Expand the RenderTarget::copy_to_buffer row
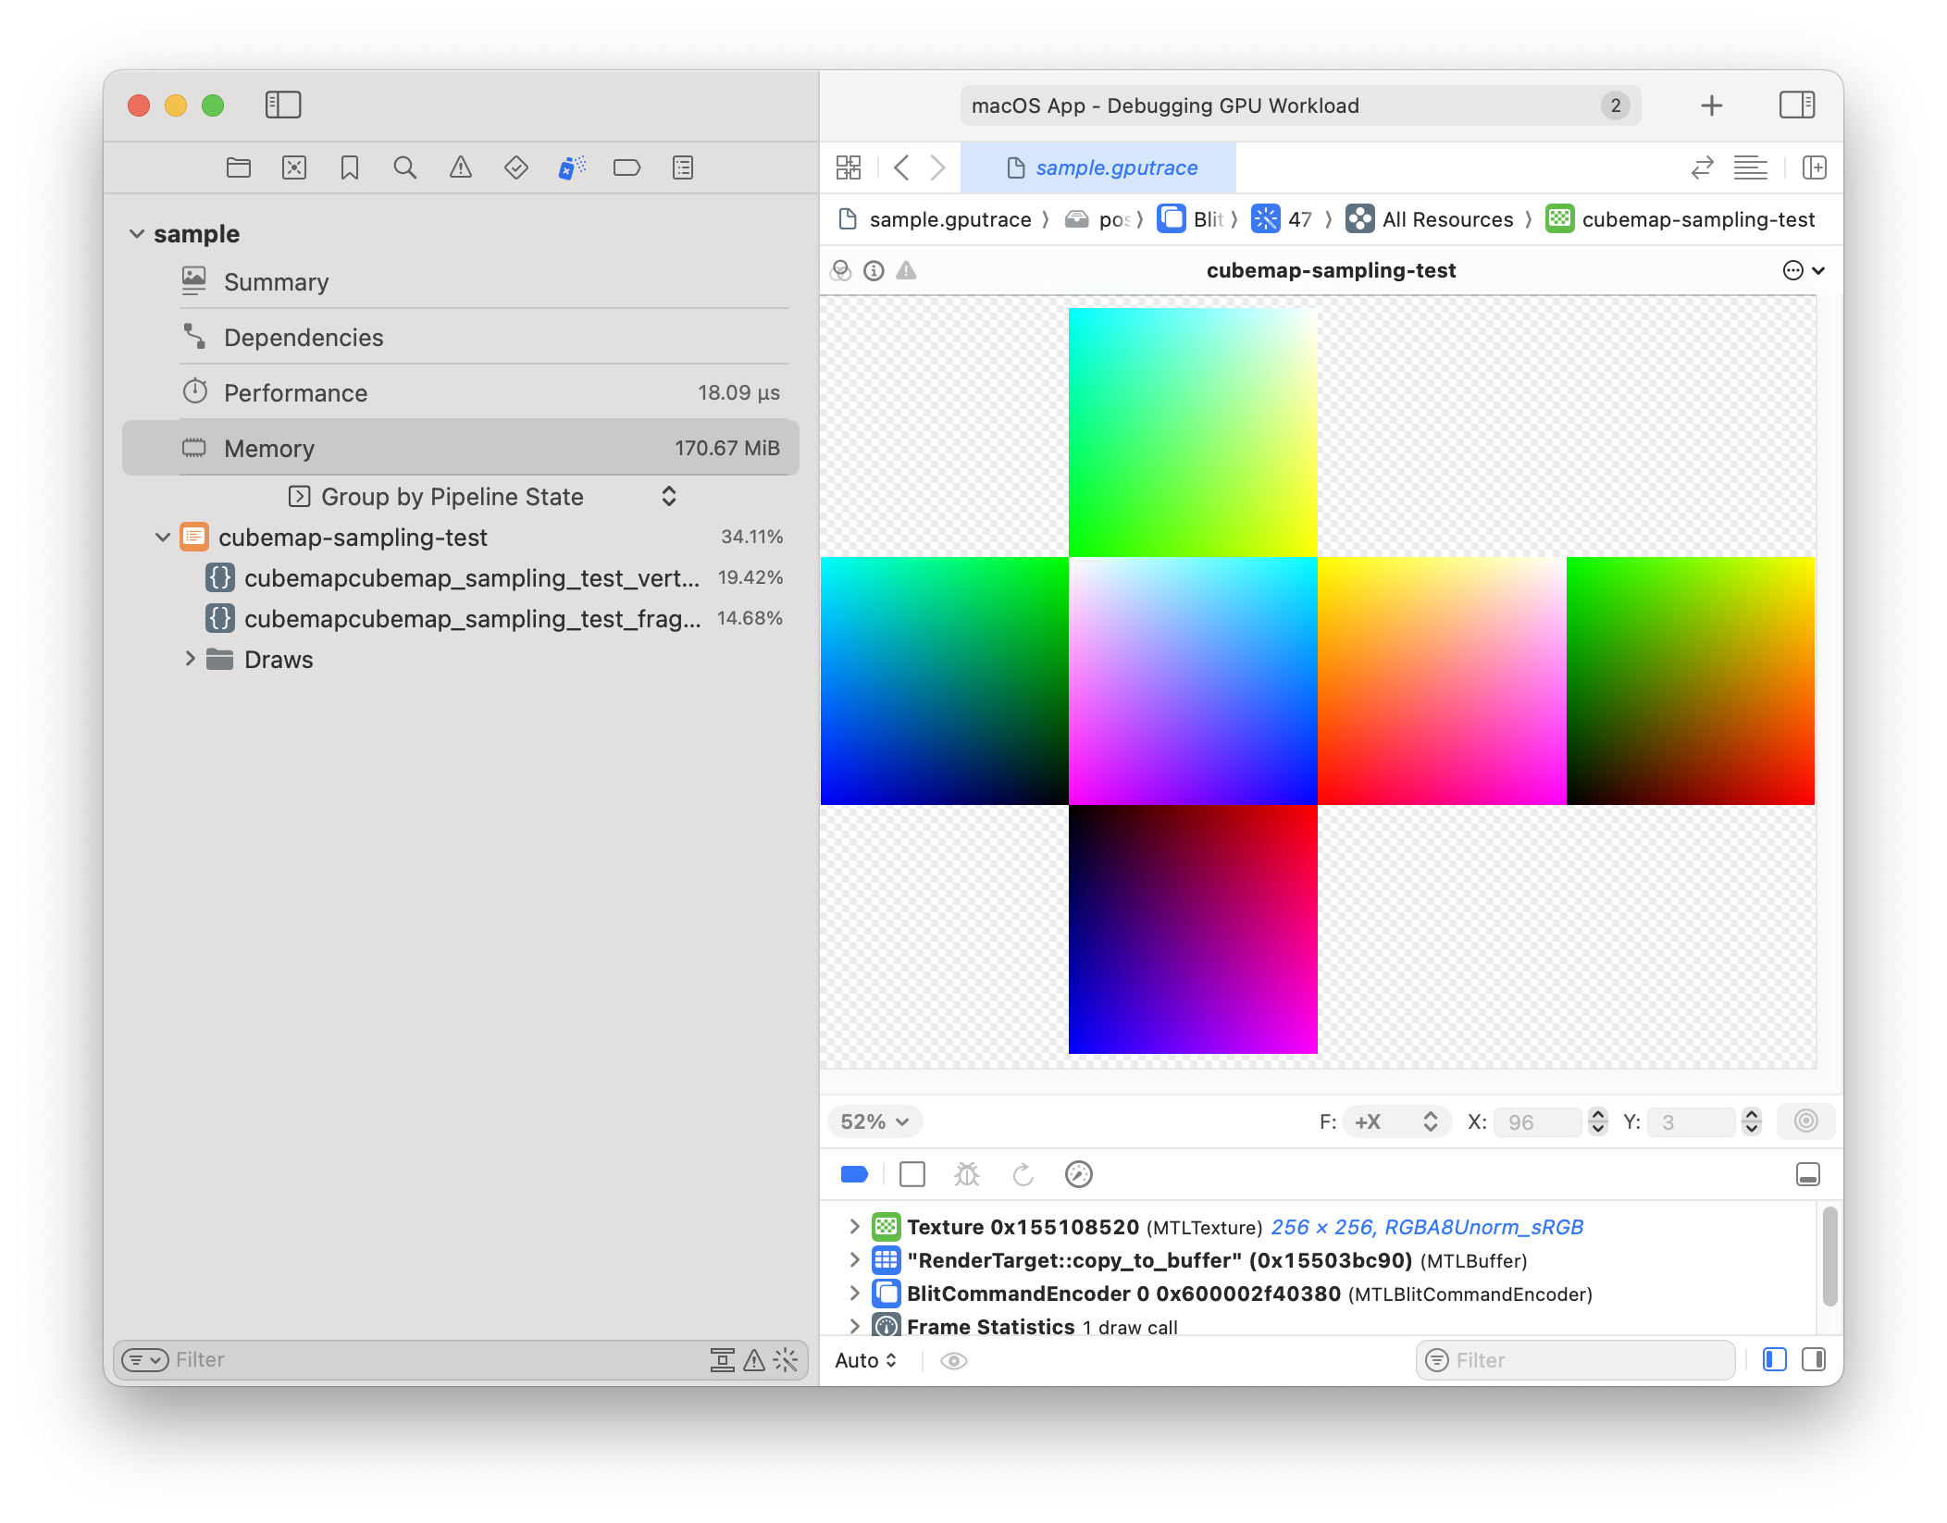 [854, 1260]
